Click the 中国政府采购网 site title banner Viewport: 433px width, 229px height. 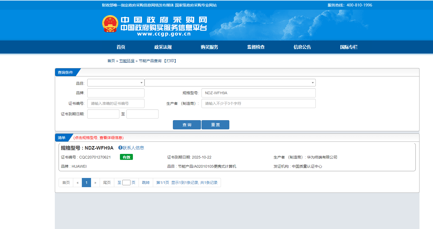(164, 20)
